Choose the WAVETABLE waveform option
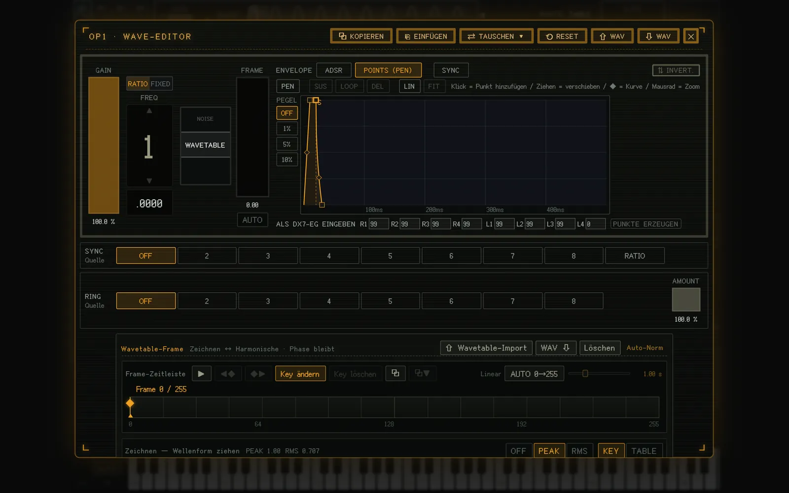The width and height of the screenshot is (789, 493). [205, 145]
